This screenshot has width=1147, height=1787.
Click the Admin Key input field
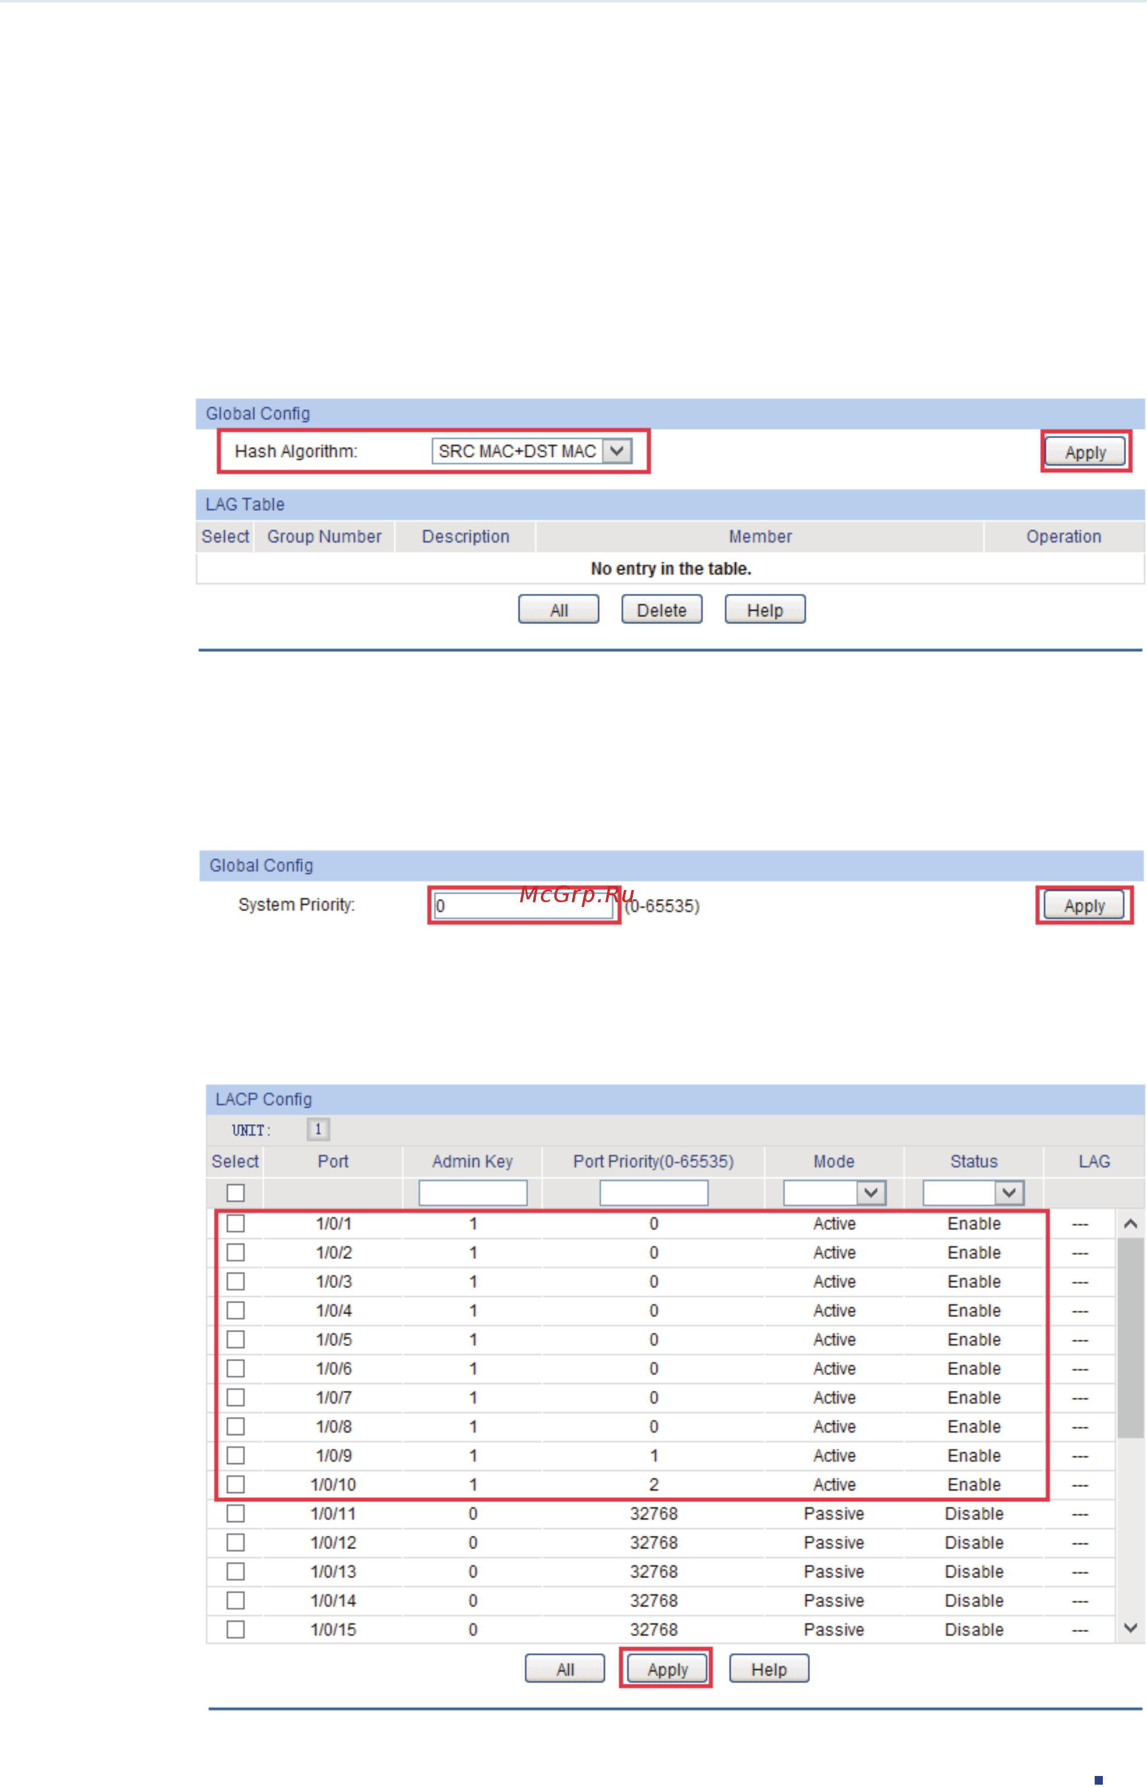pyautogui.click(x=473, y=1193)
